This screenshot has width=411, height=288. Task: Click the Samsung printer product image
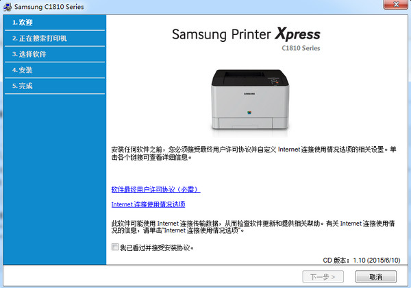click(x=250, y=99)
